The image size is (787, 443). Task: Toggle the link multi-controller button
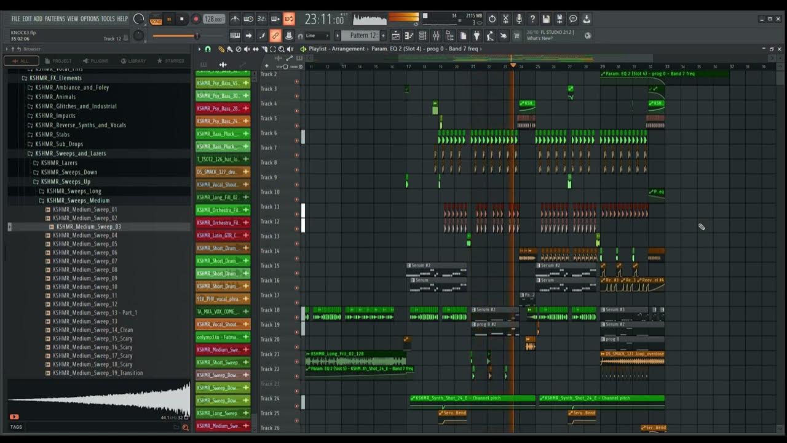coord(275,35)
